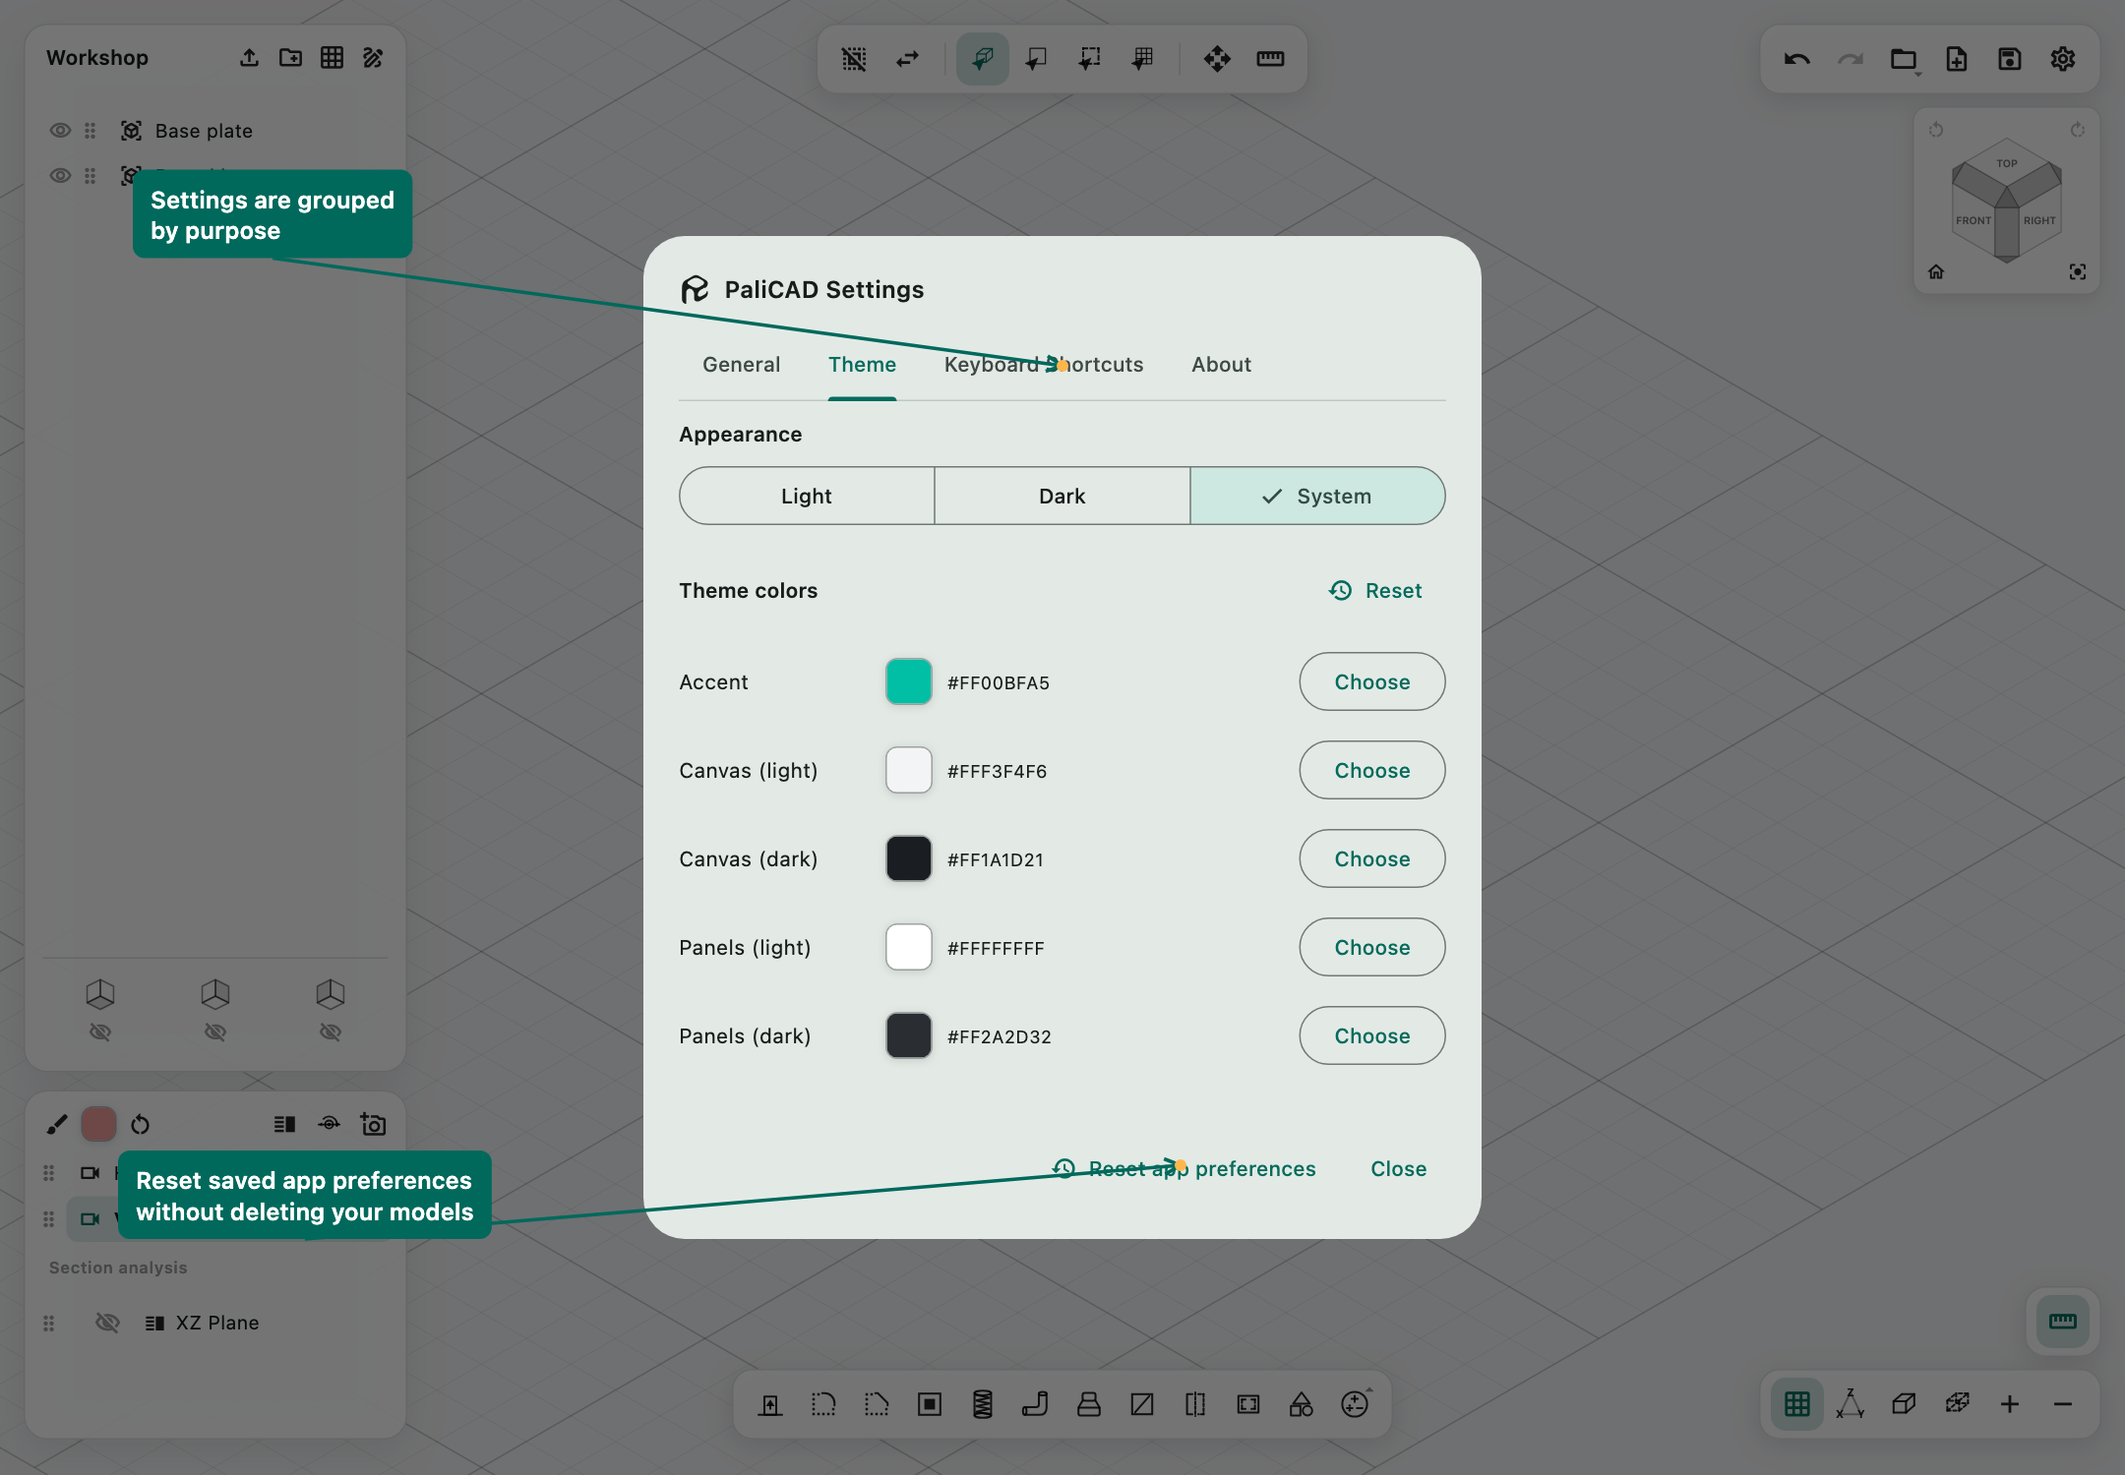Click the move arrows tool icon
The height and width of the screenshot is (1475, 2125).
[1217, 59]
